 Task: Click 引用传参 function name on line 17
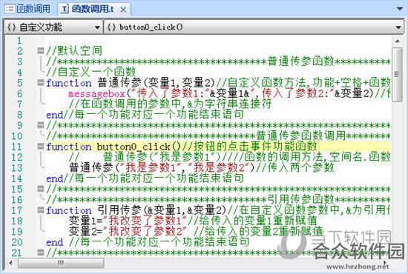[x=119, y=210]
